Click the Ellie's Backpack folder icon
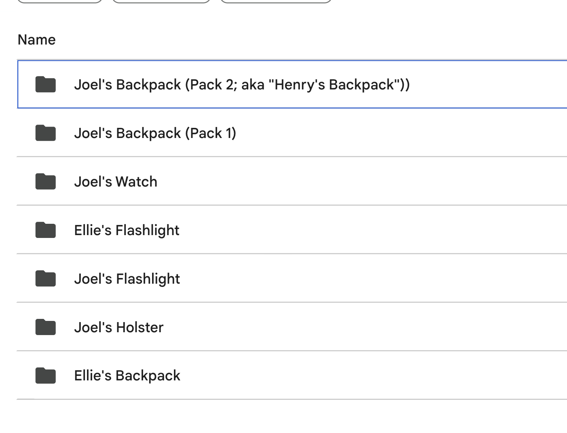The image size is (567, 433). 45,376
